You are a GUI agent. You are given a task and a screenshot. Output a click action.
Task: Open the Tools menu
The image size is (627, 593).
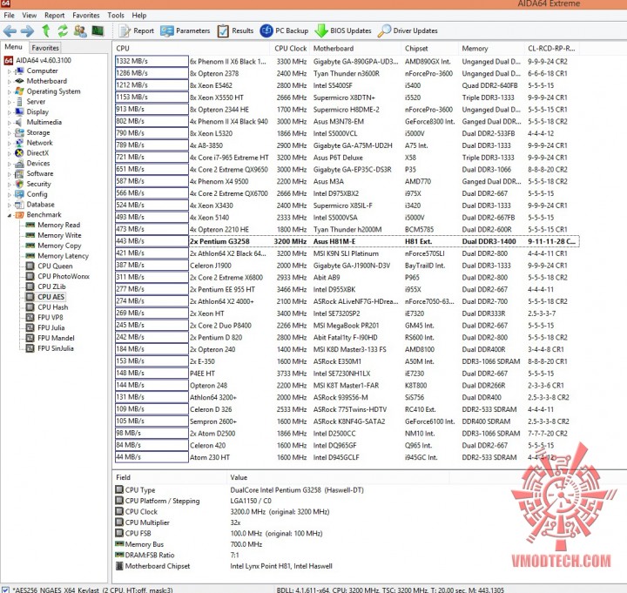coord(116,15)
